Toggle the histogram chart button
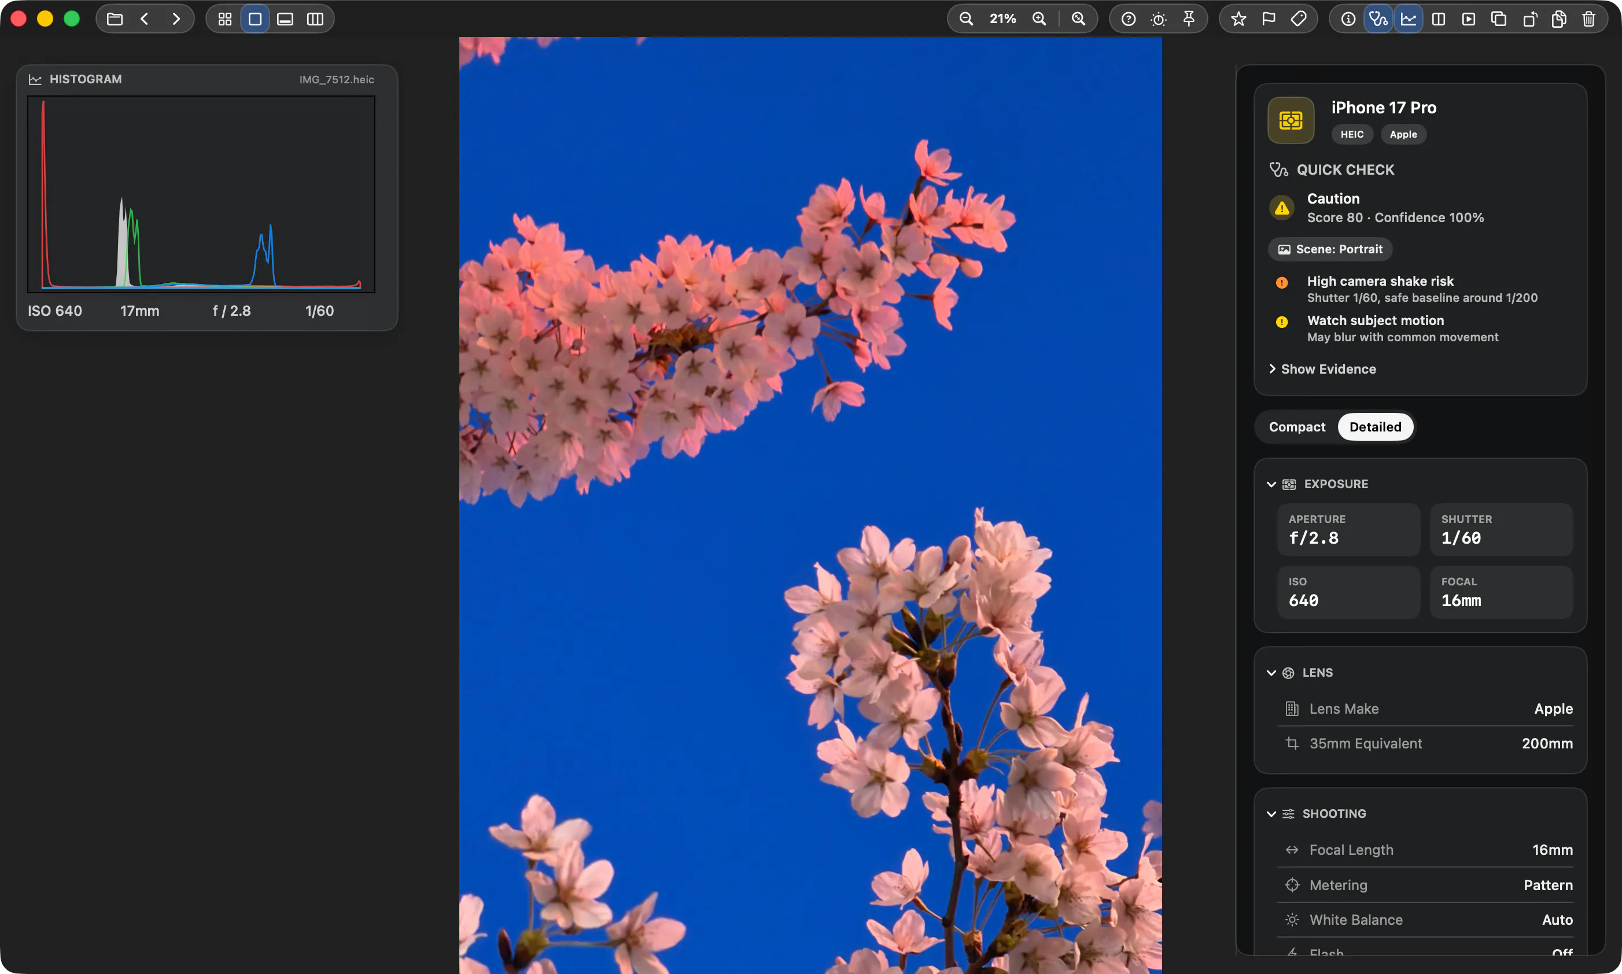This screenshot has width=1622, height=974. click(x=1409, y=19)
